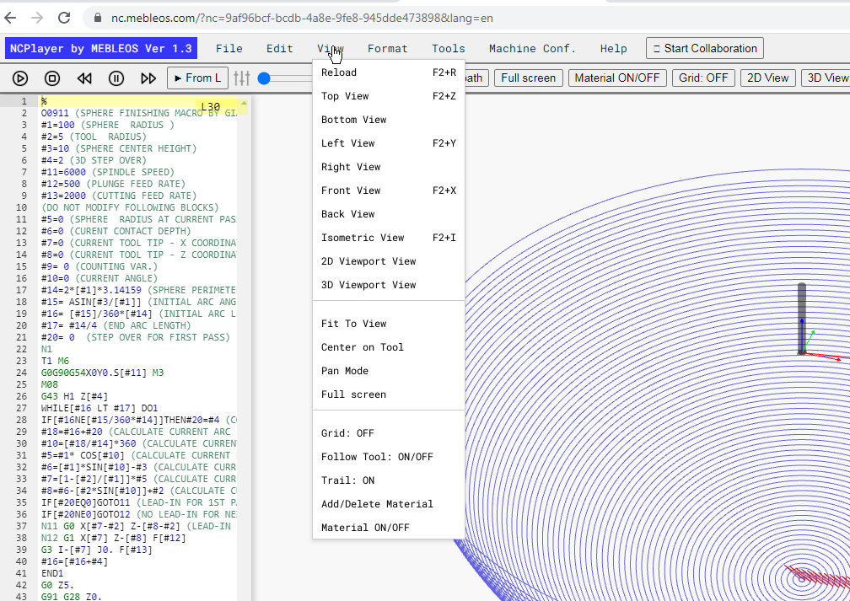The width and height of the screenshot is (850, 601).
Task: Open the Format menu
Action: point(388,48)
